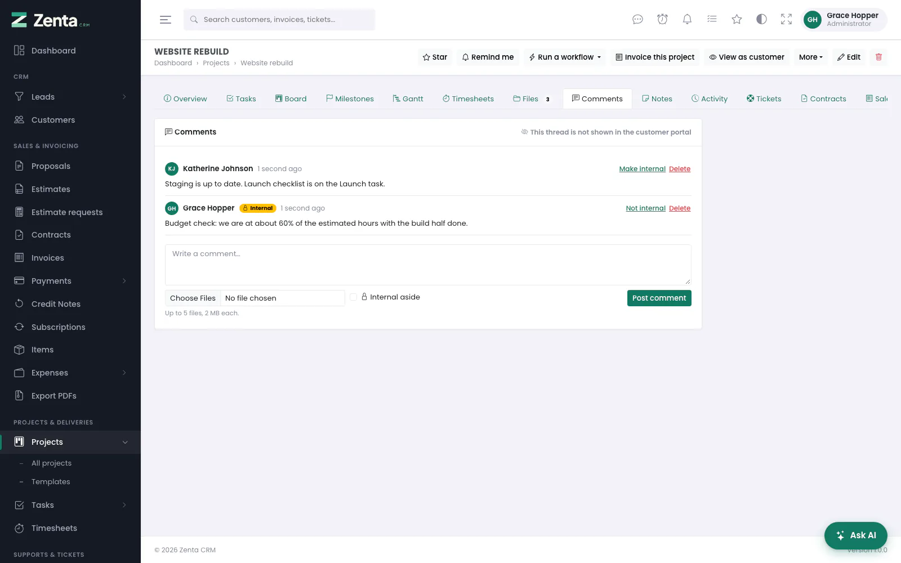The image size is (901, 563).
Task: Click the Projects breadcrumb link
Action: coord(216,63)
